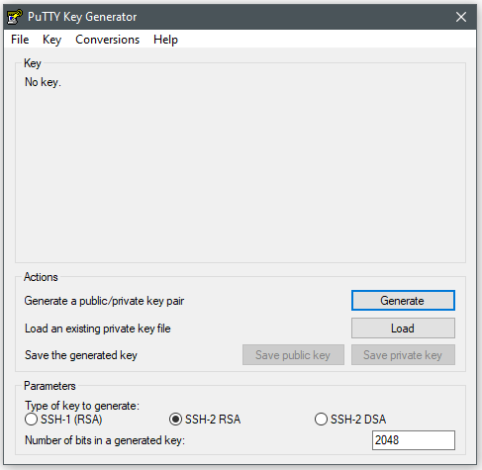
Task: Select the SSH-2 RSA radio button
Action: pos(175,420)
